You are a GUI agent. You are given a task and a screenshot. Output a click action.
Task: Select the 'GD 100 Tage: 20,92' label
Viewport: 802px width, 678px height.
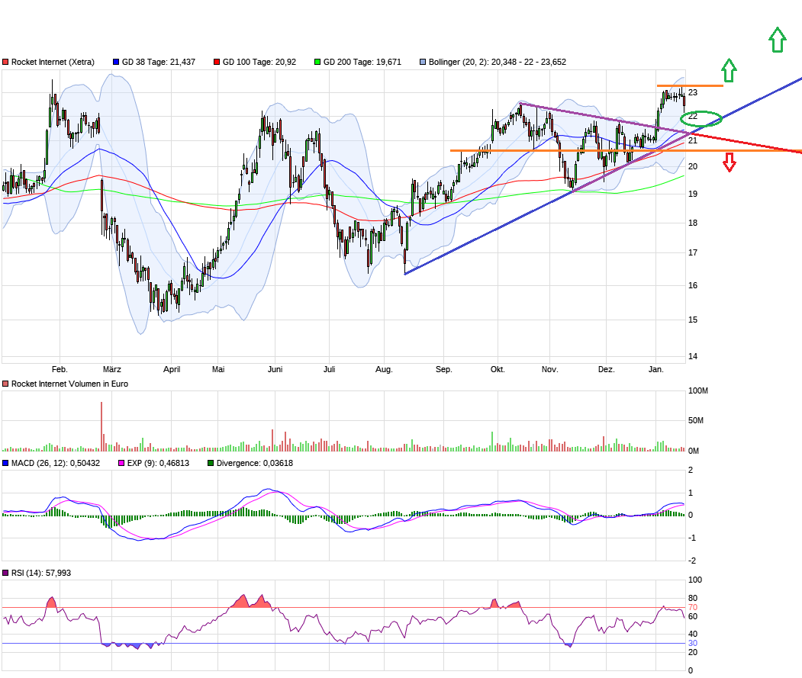tap(259, 62)
